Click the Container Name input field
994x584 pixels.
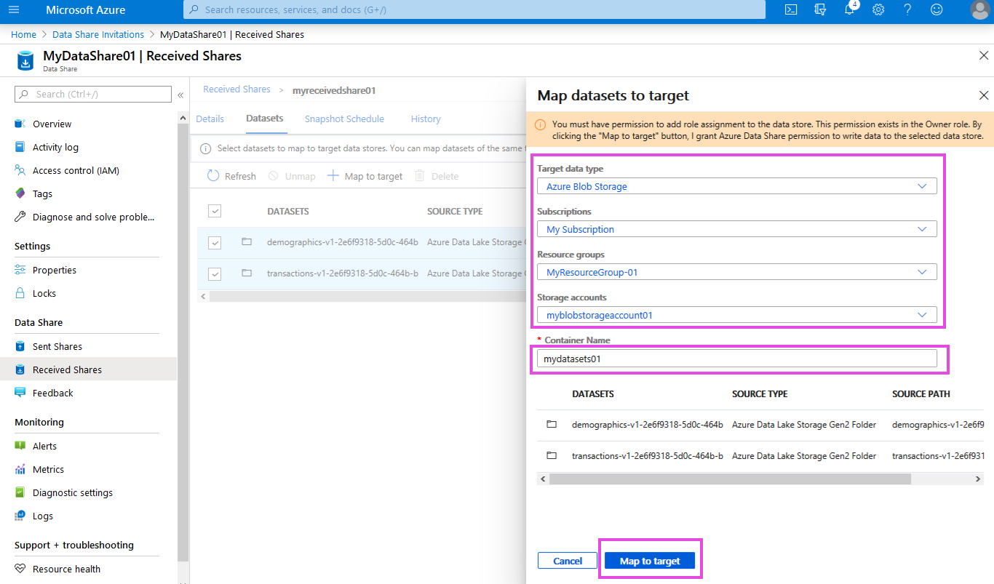tap(737, 359)
